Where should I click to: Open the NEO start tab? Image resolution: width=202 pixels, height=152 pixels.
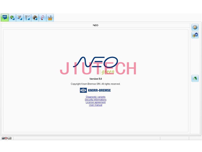tap(5, 17)
